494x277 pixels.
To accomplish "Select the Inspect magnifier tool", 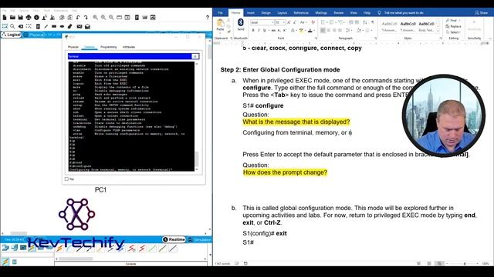I will coord(12,26).
